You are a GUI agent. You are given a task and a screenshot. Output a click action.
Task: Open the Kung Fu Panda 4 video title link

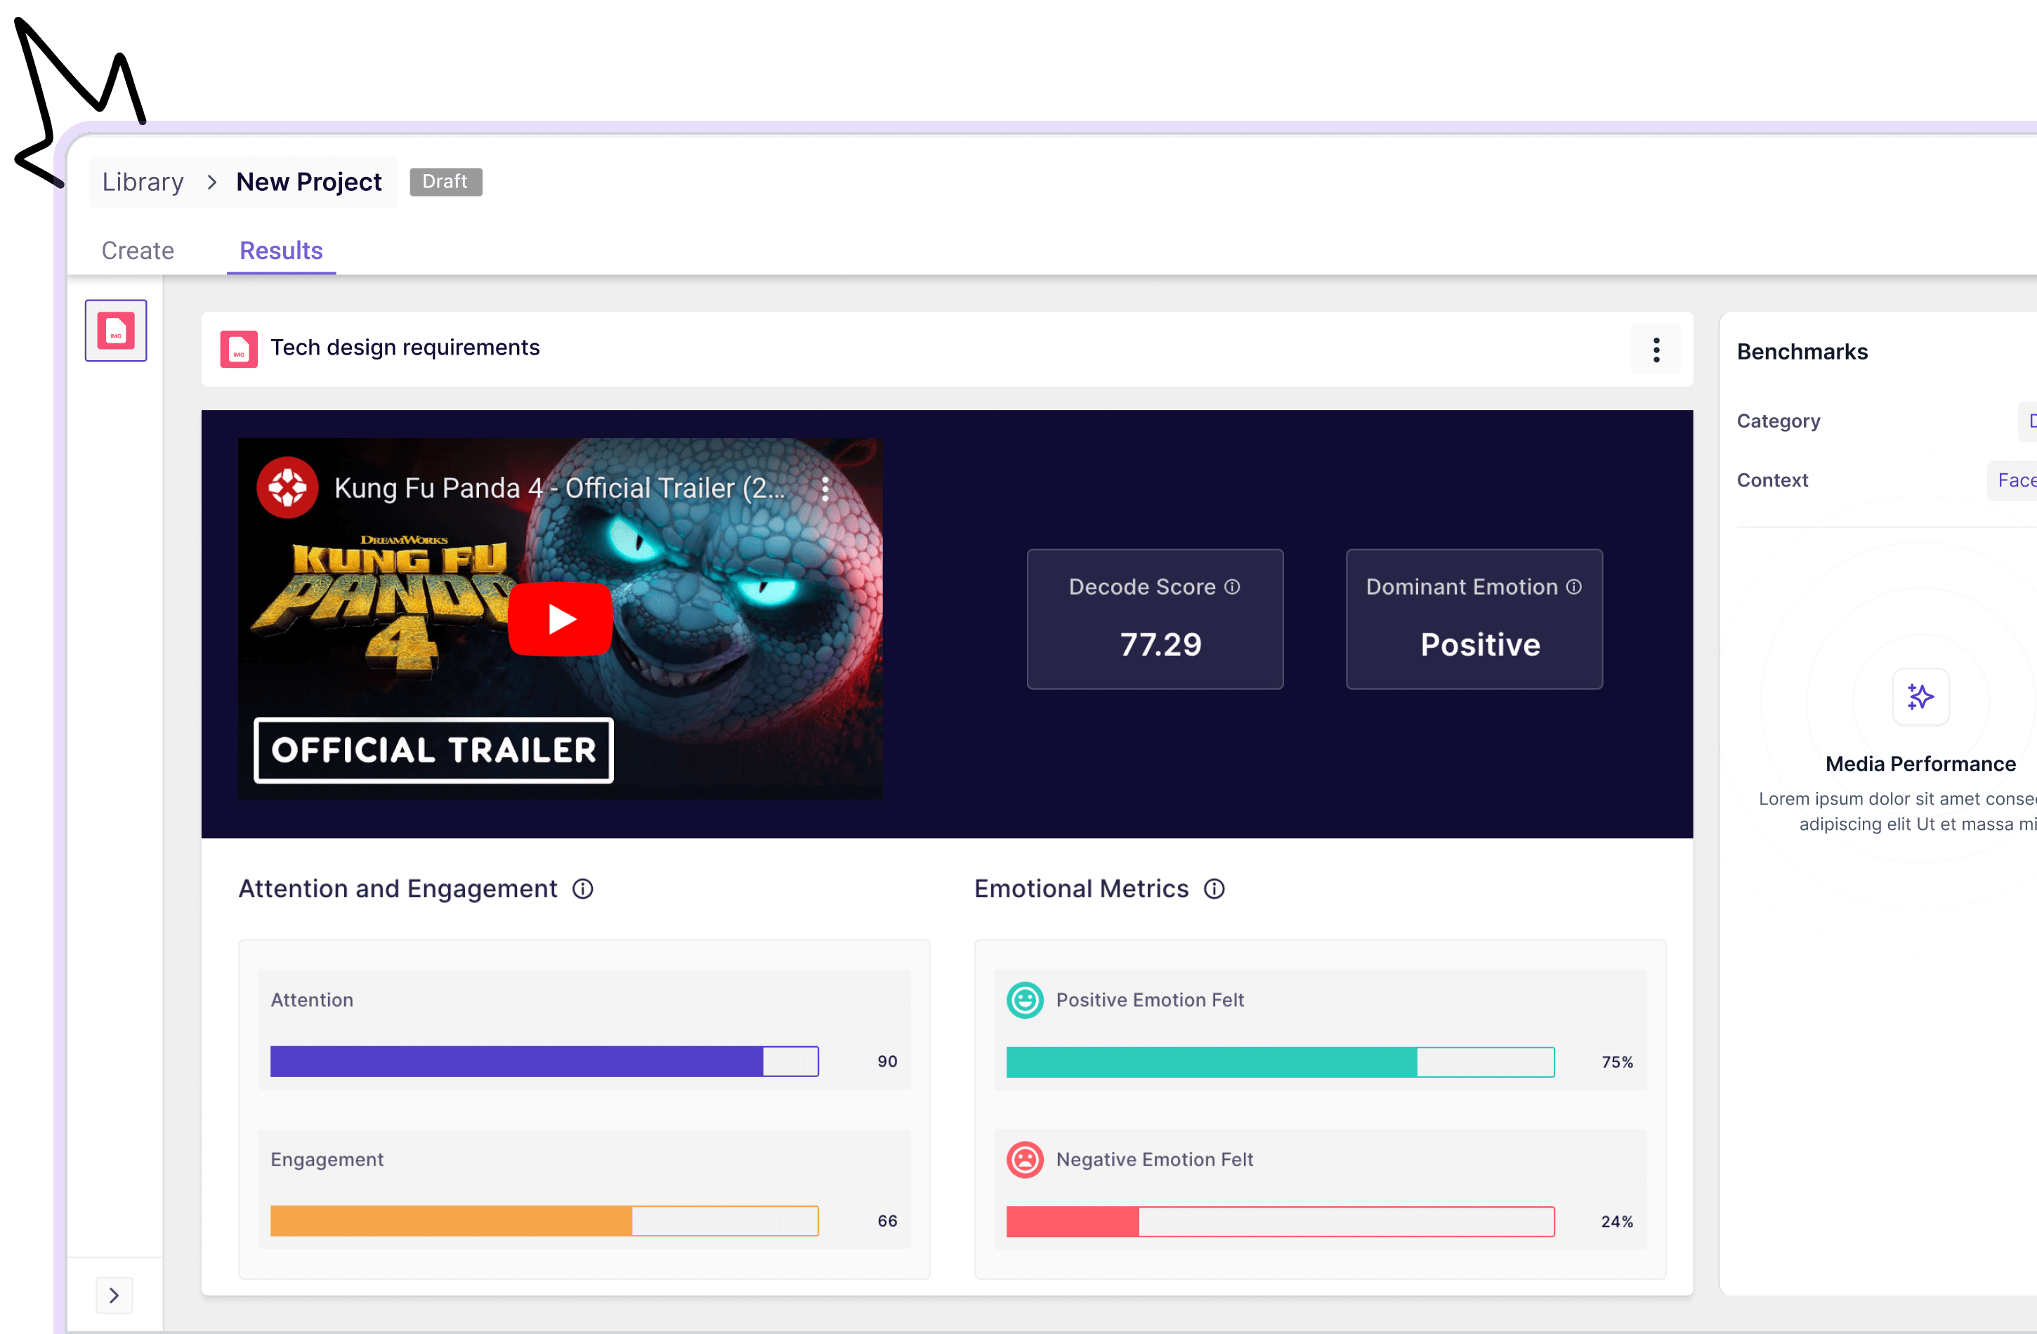pyautogui.click(x=559, y=488)
